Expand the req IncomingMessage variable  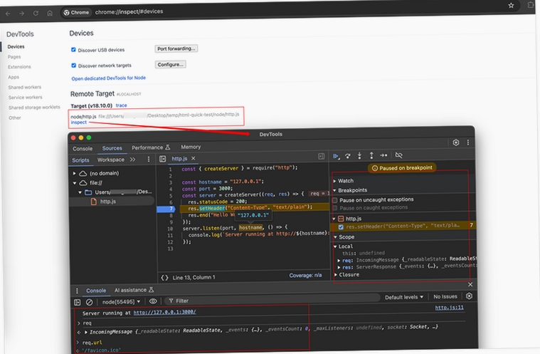[339, 260]
